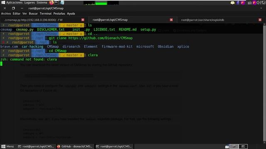
Task: Click the second flame tray icon near volume
Action: pos(254,2)
